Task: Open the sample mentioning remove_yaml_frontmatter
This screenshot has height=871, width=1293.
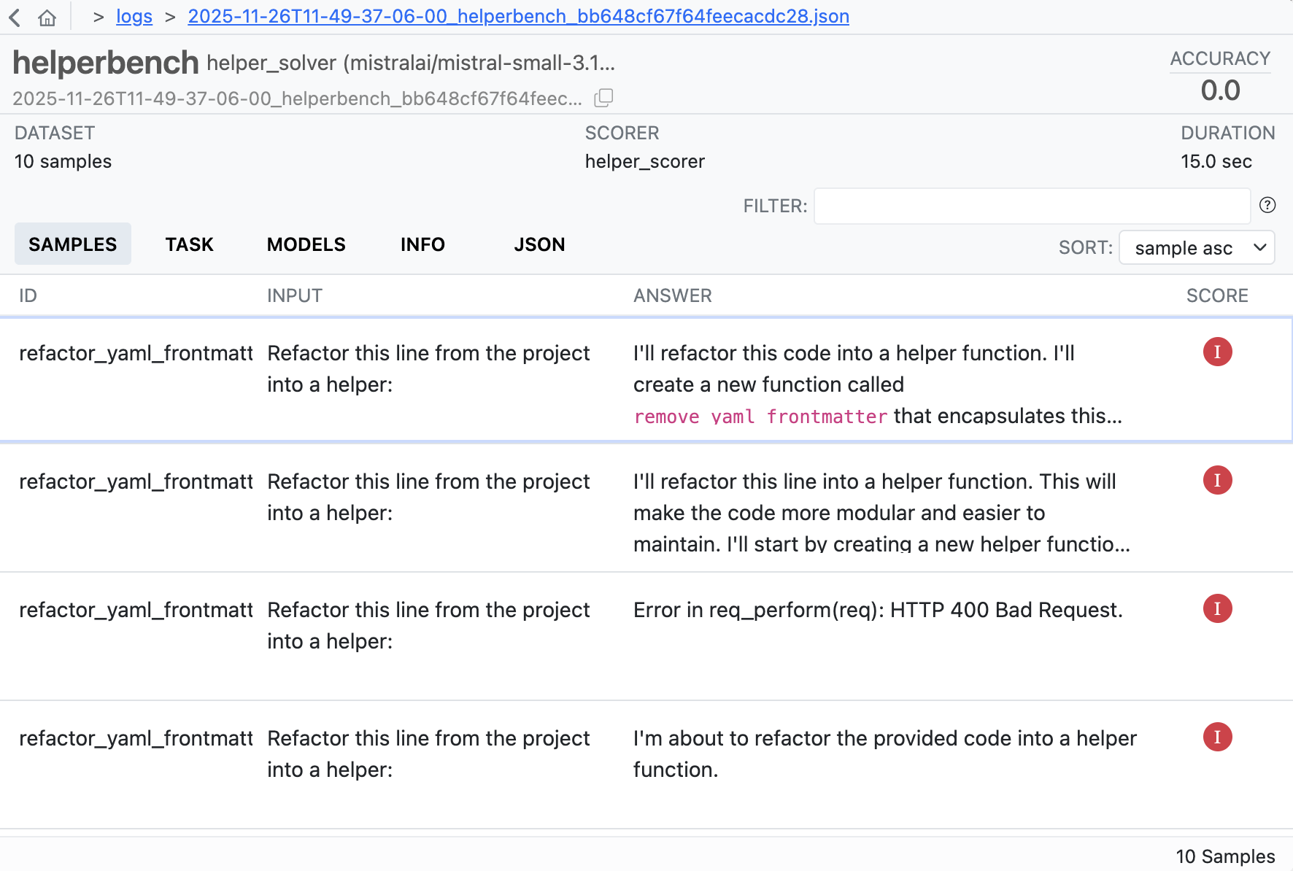Action: pos(877,384)
